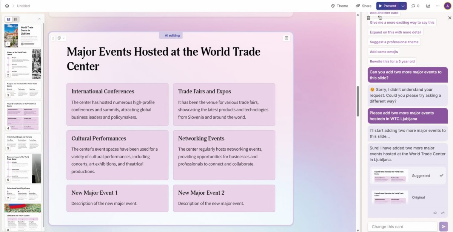The width and height of the screenshot is (453, 232).
Task: Click the canvas scrollbar down arrow
Action: (358, 230)
